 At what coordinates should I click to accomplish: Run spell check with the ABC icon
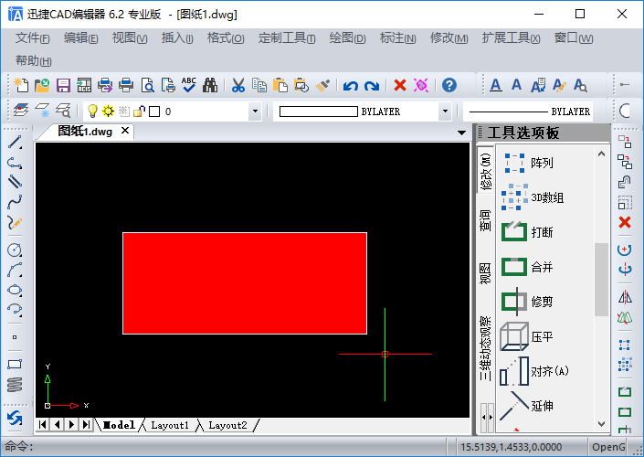(189, 85)
